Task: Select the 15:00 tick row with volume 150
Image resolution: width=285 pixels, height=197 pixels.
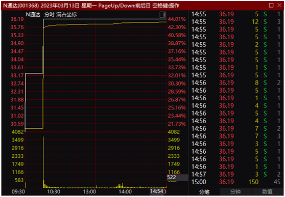Action: (236, 182)
